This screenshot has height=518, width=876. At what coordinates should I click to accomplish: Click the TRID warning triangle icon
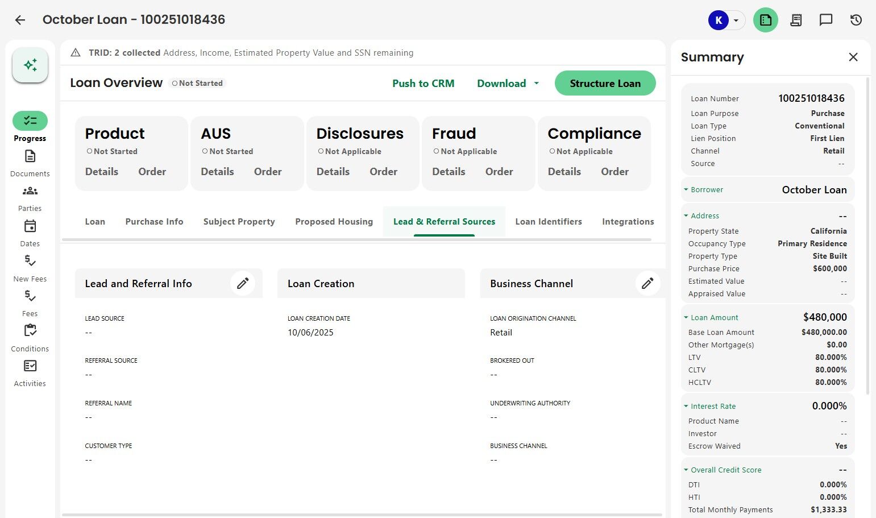coord(75,53)
